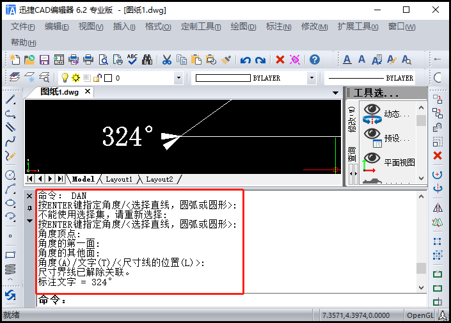The width and height of the screenshot is (451, 323).
Task: Click the format painter brush icon
Action: point(226,59)
